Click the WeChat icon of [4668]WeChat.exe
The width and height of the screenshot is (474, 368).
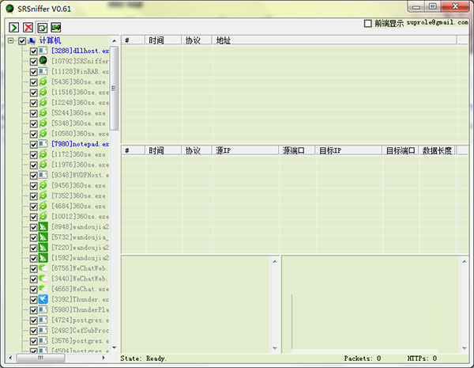pyautogui.click(x=43, y=289)
